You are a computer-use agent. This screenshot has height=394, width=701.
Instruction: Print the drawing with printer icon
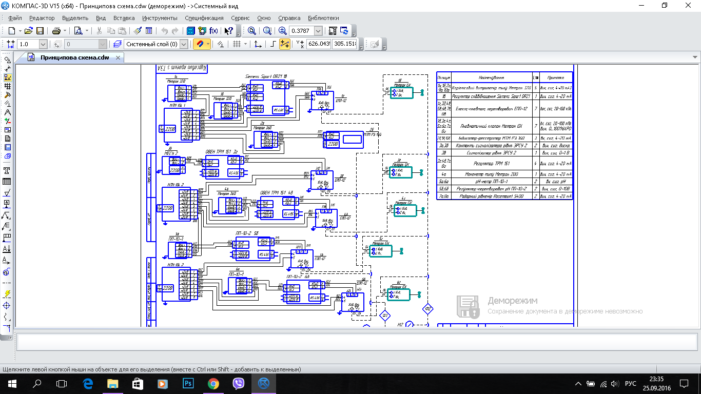56,31
